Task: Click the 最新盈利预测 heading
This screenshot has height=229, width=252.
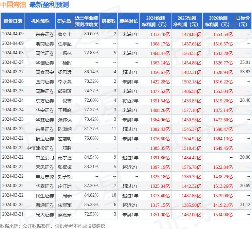Action: pos(49,5)
